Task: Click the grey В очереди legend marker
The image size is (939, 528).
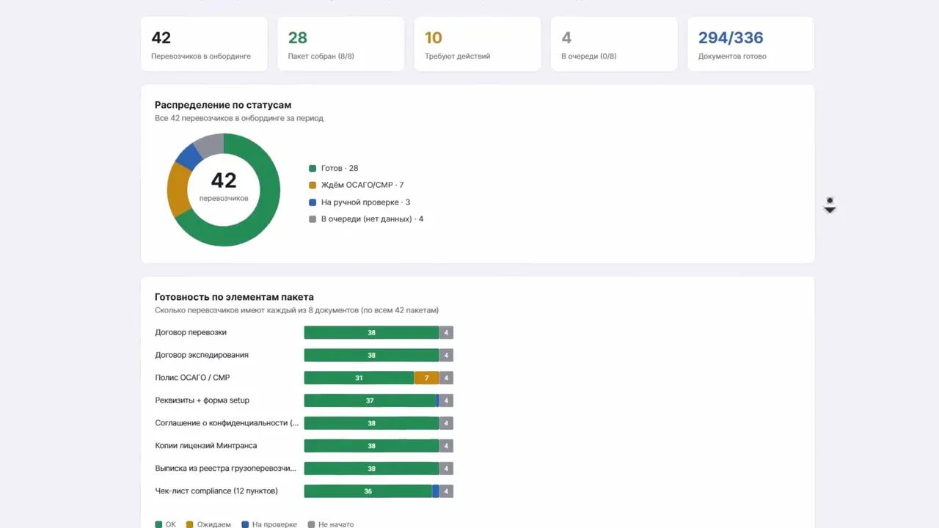Action: (313, 219)
